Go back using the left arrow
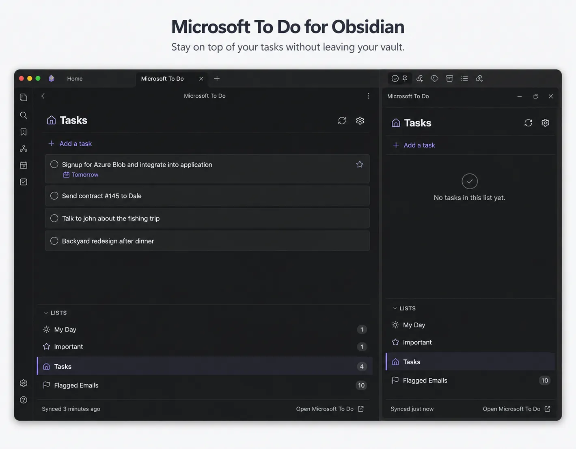Screen dimensions: 576x449 [43, 96]
